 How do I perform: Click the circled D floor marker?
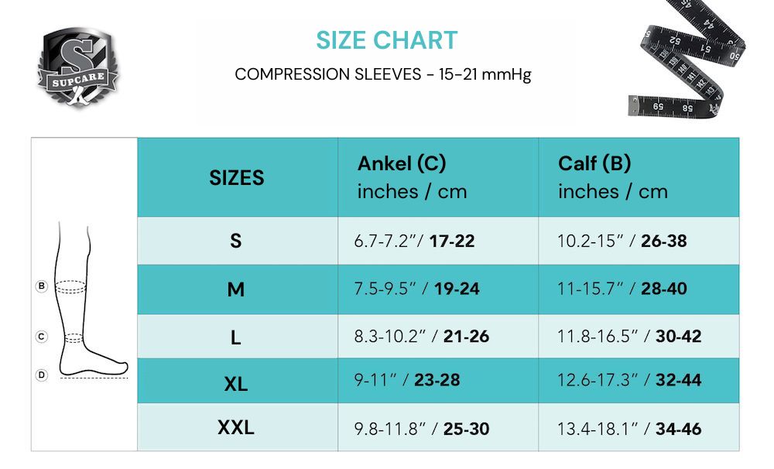42,375
